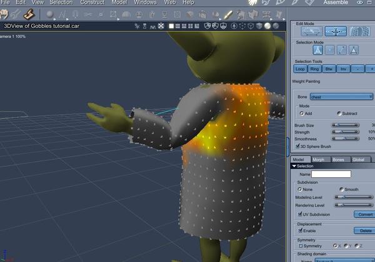
Task: Select single-pane view layout
Action: click(x=171, y=26)
